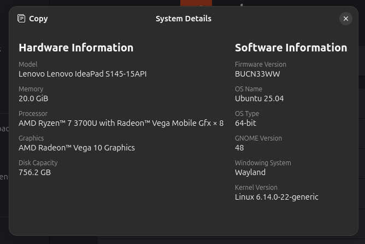The image size is (365, 244).
Task: Click the Firmware Version label
Action: tap(261, 65)
